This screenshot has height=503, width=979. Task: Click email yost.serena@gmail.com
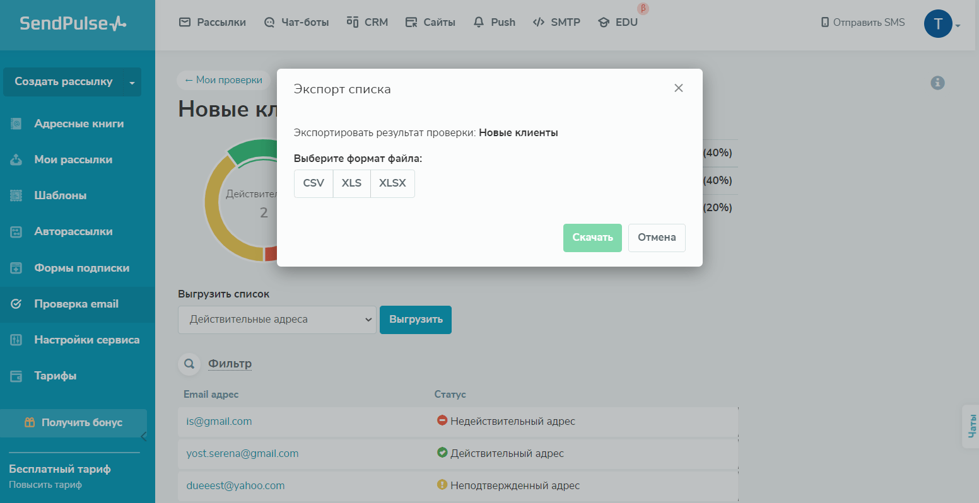coord(242,453)
